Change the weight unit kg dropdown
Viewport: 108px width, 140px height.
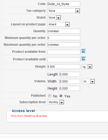coord(87,67)
